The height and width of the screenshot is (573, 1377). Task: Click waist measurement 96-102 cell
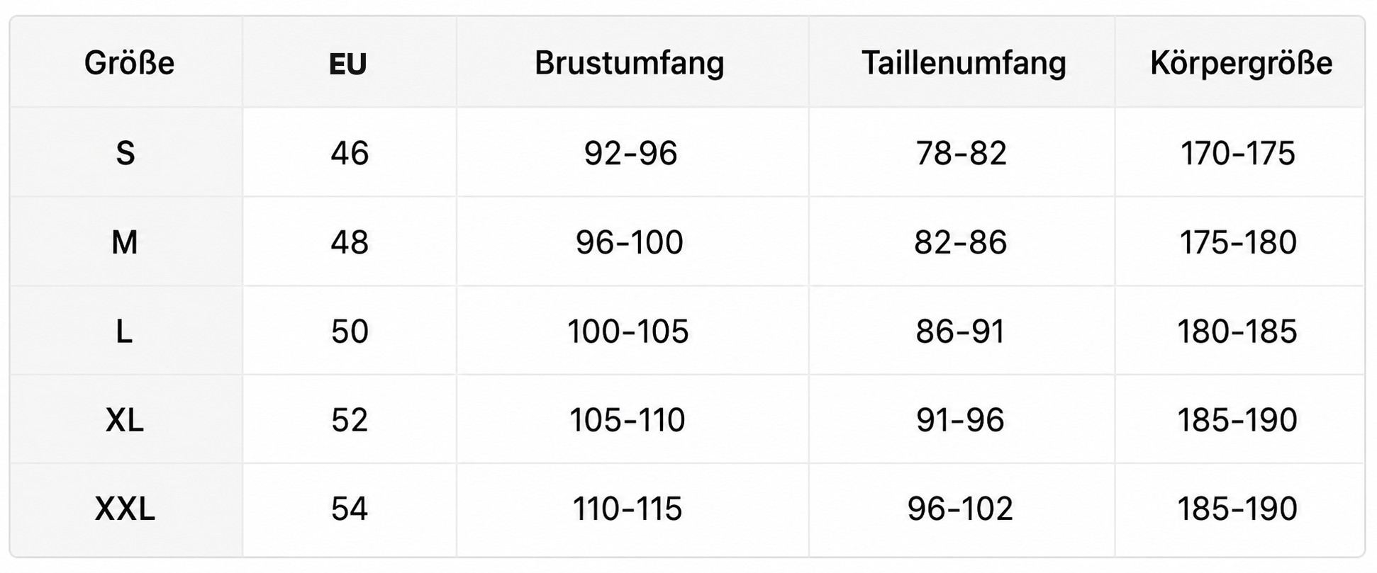tap(960, 509)
